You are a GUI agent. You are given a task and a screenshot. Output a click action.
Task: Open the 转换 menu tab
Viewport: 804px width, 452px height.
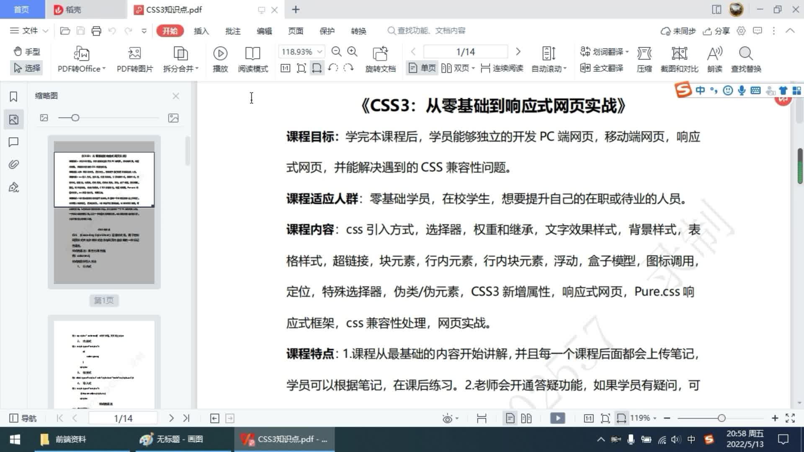[x=358, y=31]
